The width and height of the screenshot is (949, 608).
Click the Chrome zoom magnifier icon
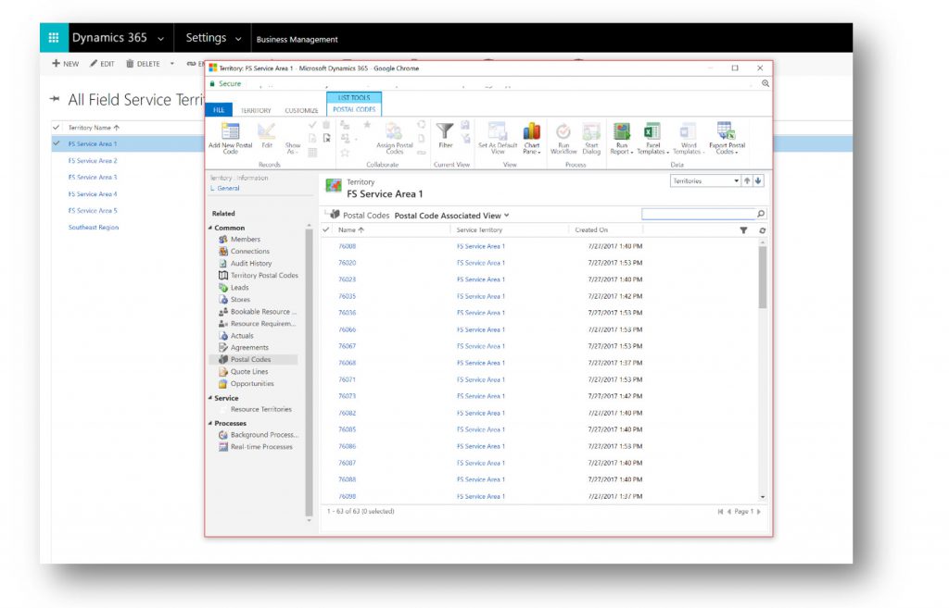tap(766, 83)
